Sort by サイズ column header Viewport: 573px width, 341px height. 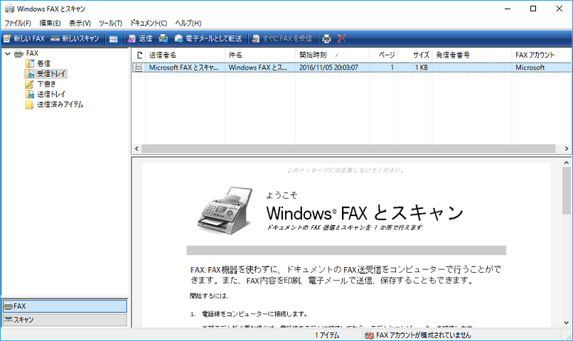415,55
